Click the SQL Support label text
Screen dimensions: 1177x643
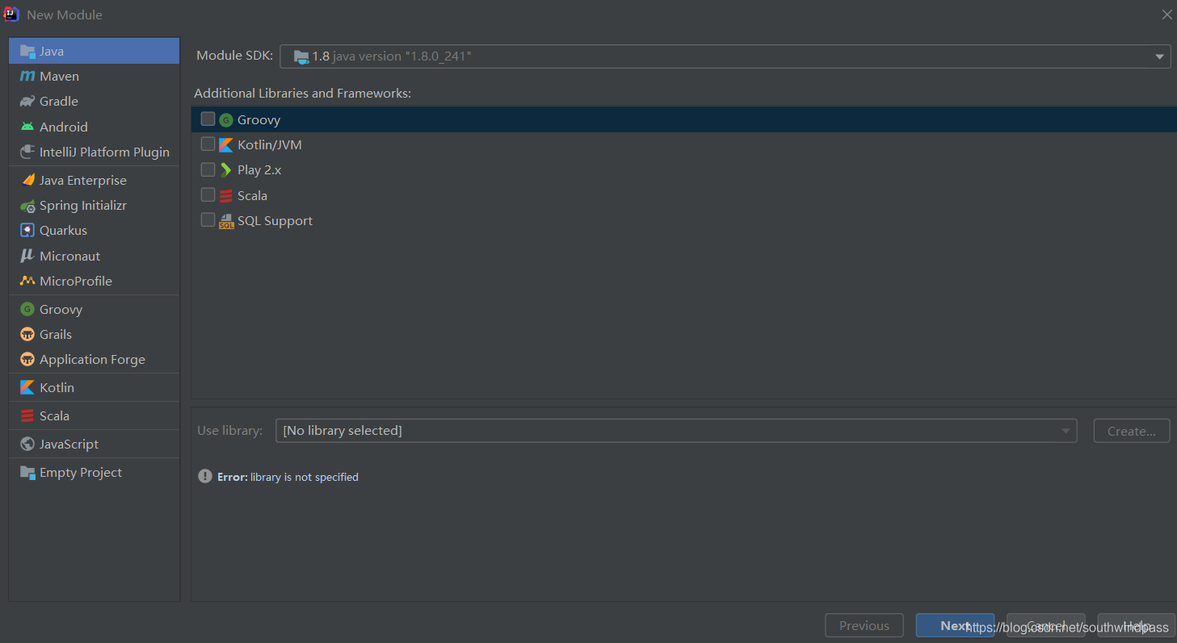(x=275, y=220)
